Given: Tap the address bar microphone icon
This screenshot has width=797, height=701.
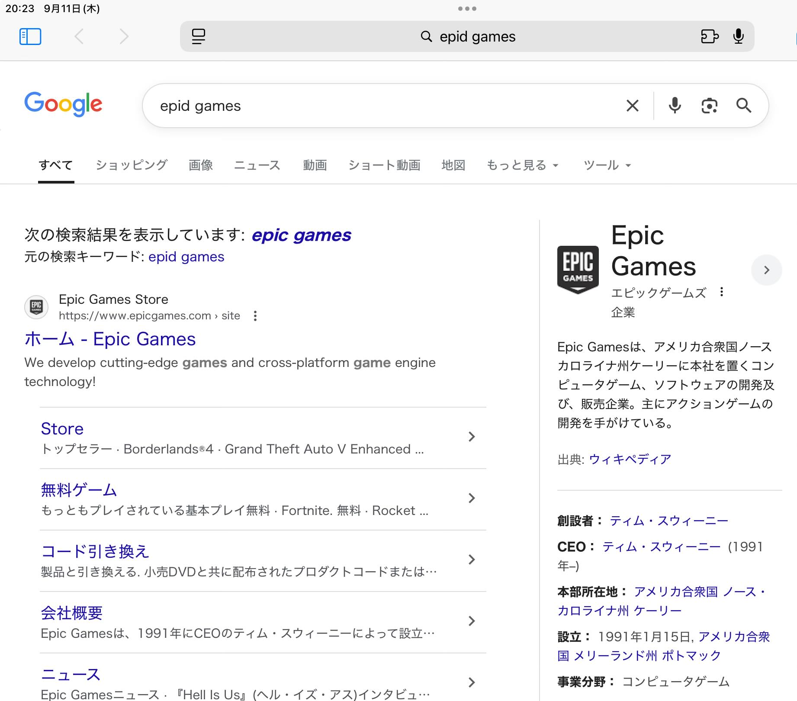Looking at the screenshot, I should point(738,36).
